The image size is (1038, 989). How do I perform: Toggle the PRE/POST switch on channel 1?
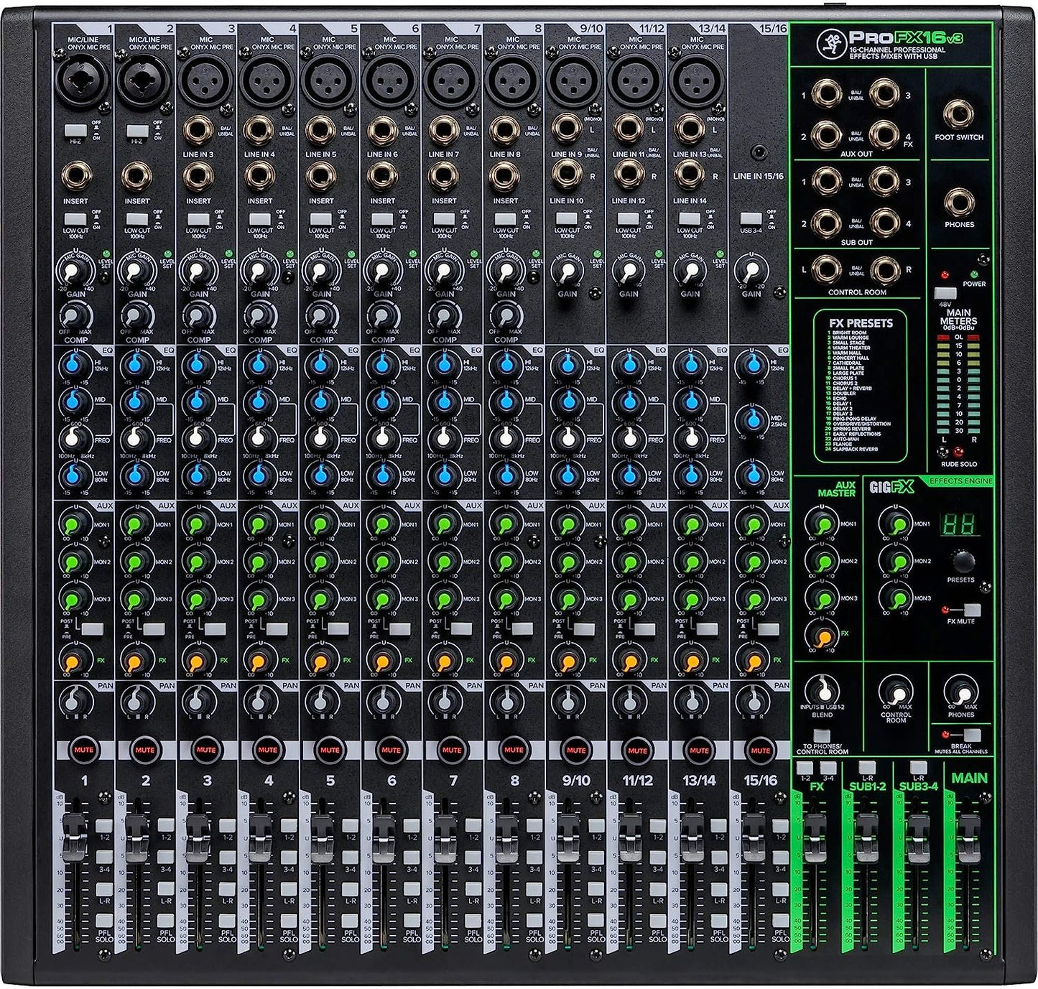pos(93,629)
